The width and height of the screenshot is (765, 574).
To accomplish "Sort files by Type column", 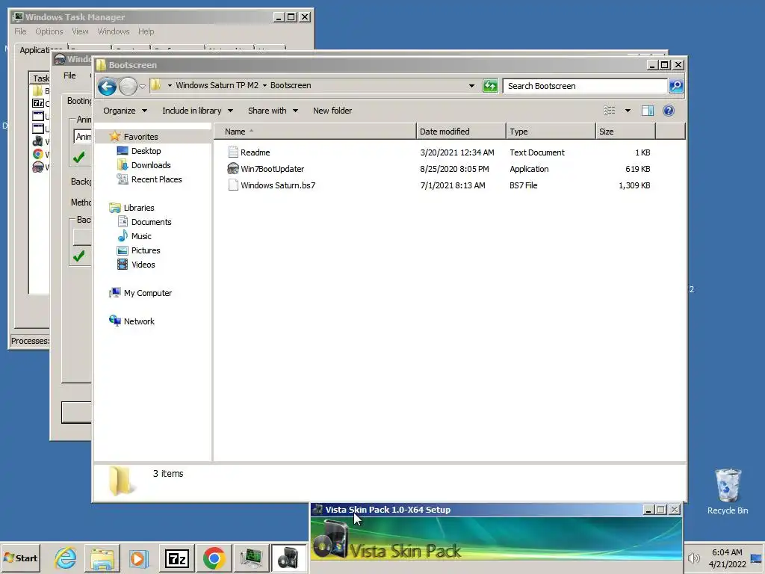I will [551, 132].
